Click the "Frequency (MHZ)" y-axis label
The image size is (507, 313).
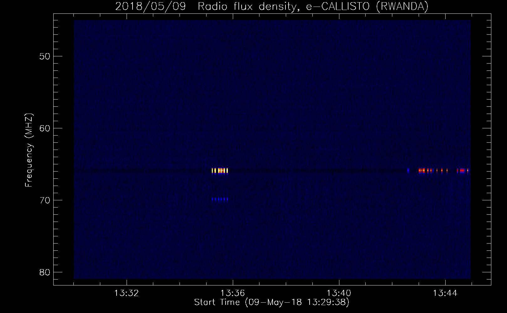point(29,150)
